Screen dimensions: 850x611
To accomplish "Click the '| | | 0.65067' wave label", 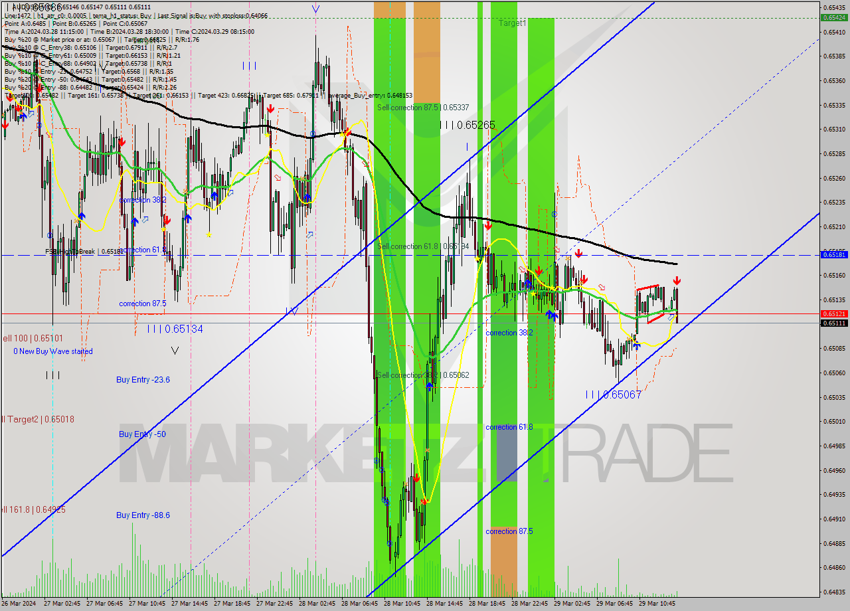I will (614, 394).
